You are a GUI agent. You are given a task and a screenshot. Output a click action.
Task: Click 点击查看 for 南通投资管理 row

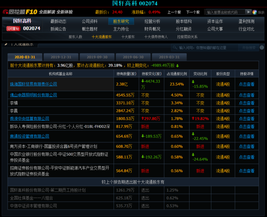[x=247, y=136]
